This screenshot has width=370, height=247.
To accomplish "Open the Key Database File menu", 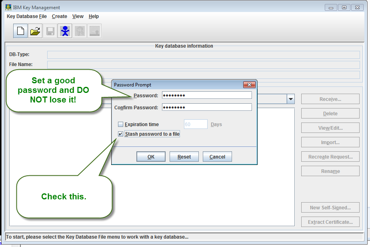I will pos(26,16).
